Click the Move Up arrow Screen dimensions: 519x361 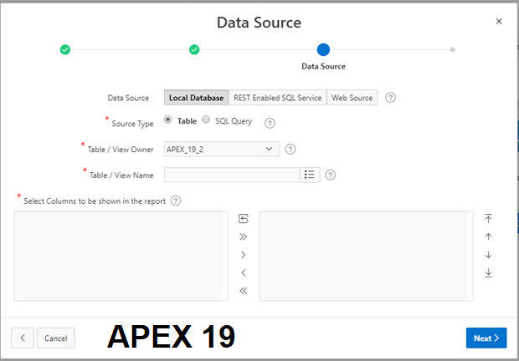(489, 236)
